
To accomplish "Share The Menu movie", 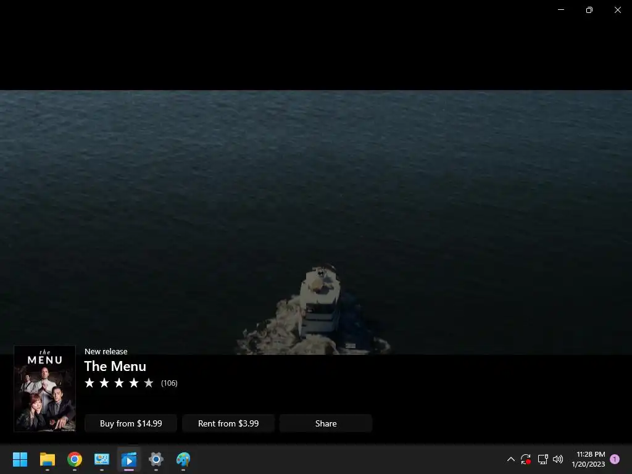I will point(326,423).
